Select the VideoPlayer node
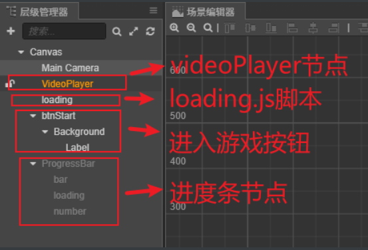This screenshot has height=250, width=368. (67, 84)
